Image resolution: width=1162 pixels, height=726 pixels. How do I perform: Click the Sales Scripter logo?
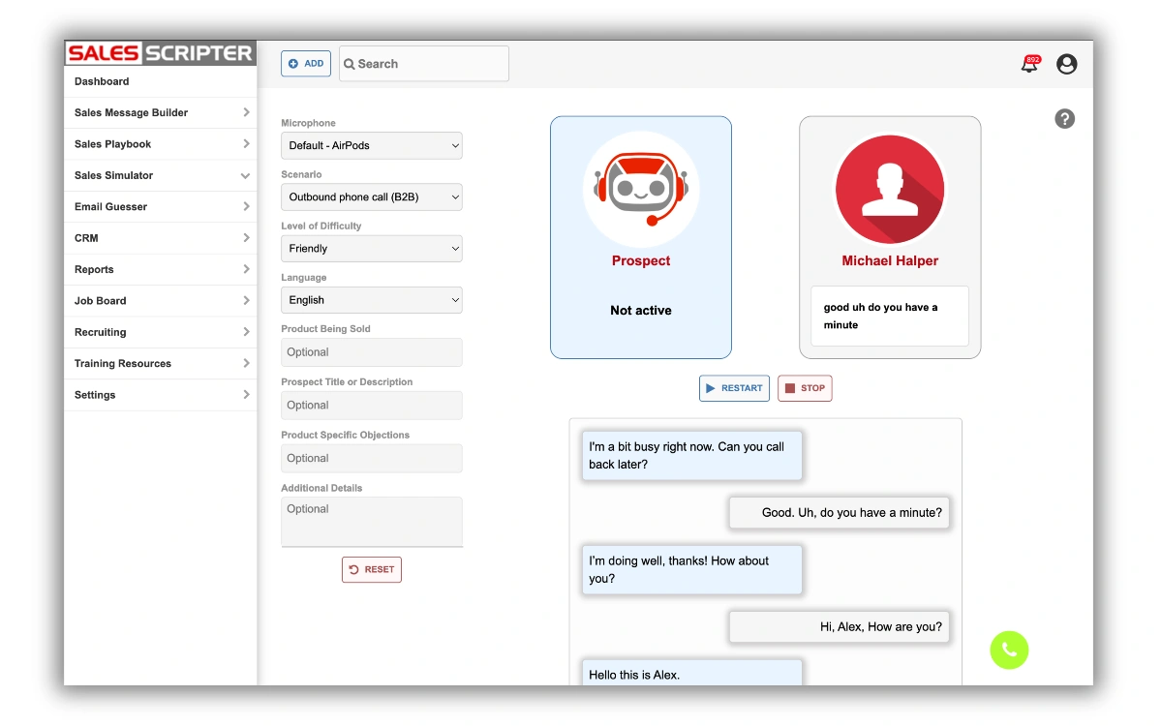tap(160, 53)
